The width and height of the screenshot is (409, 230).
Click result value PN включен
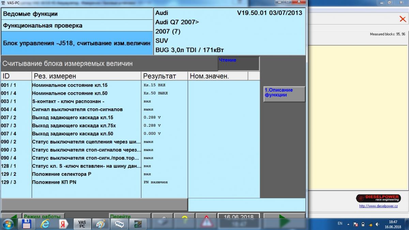pyautogui.click(x=156, y=182)
